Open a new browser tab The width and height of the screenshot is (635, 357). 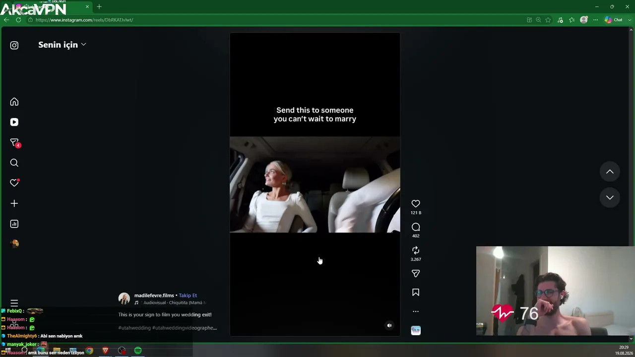99,6
